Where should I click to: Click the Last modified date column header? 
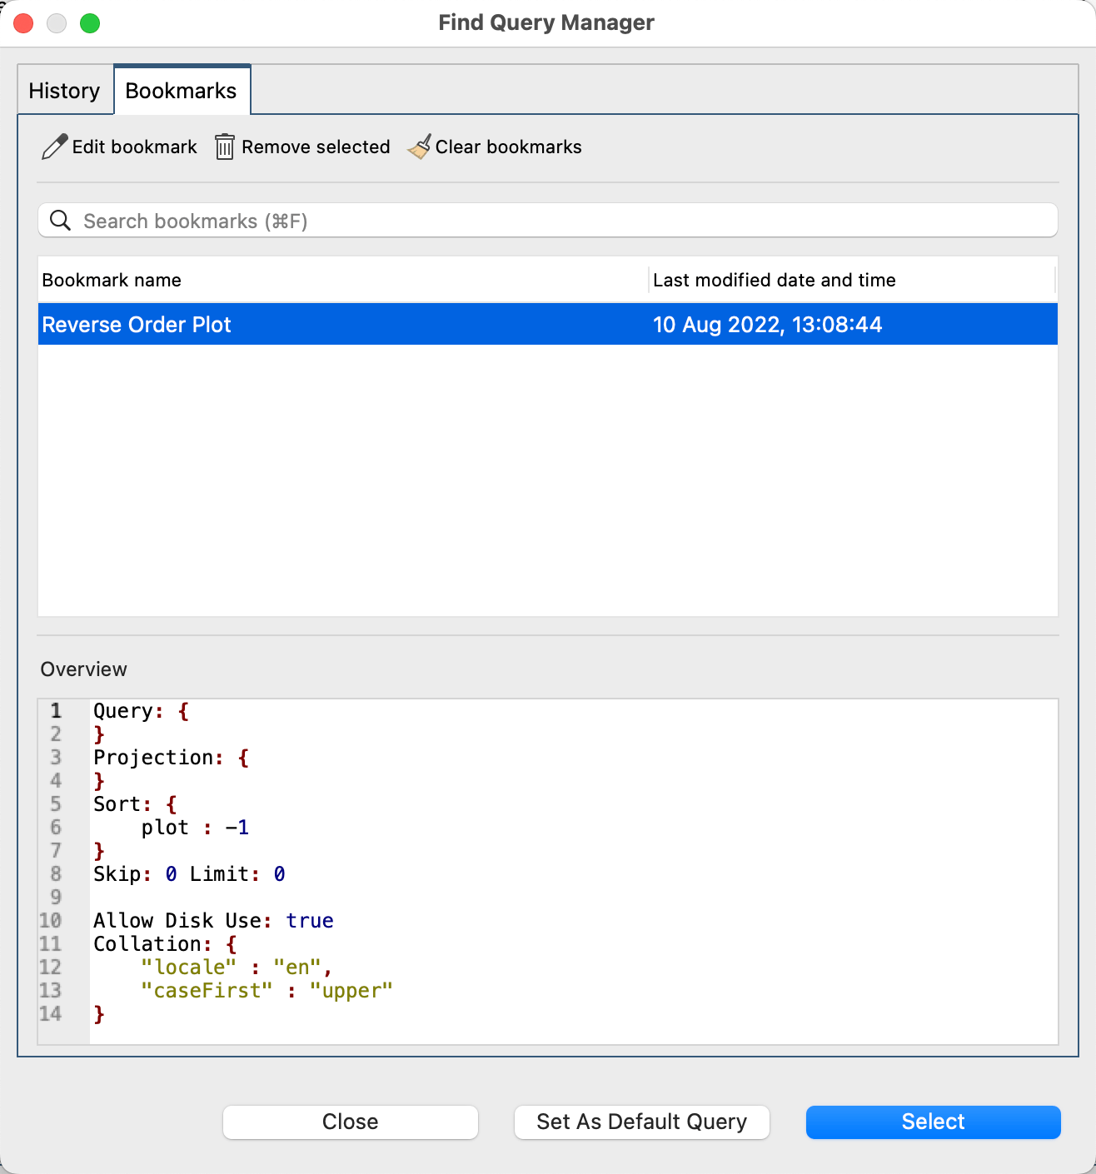(775, 280)
